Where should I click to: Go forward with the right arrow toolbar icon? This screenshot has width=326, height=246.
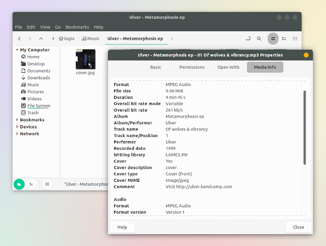(x=30, y=39)
